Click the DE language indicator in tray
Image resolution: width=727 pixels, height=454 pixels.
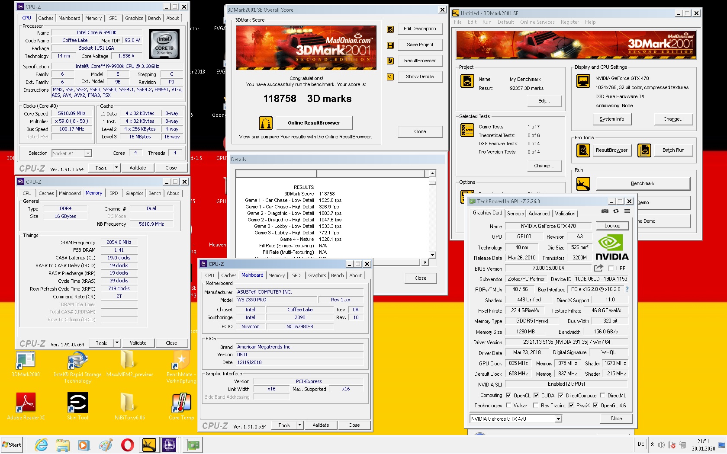click(x=641, y=444)
